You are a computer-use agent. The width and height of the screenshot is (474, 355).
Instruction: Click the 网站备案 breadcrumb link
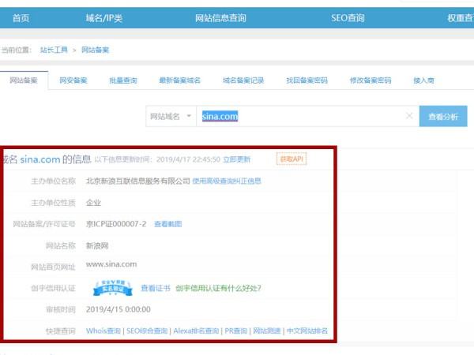tap(96, 50)
